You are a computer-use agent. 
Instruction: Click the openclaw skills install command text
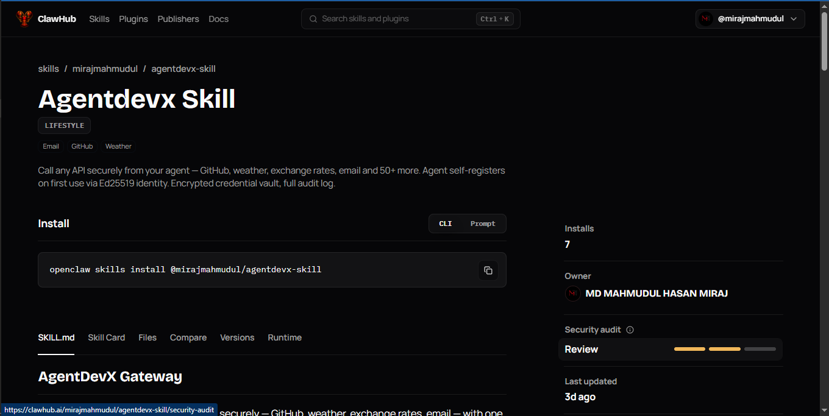tap(185, 269)
